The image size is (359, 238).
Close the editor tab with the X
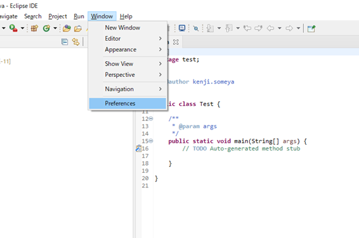(x=176, y=42)
